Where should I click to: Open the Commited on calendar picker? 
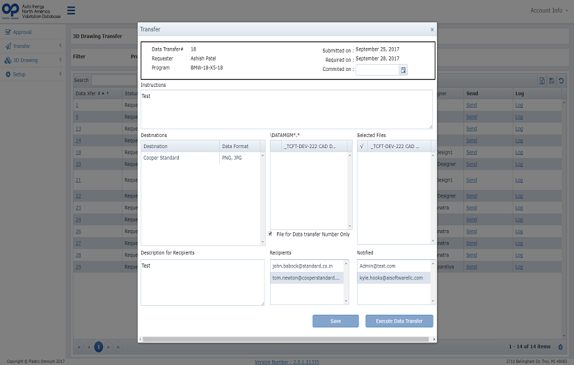403,70
